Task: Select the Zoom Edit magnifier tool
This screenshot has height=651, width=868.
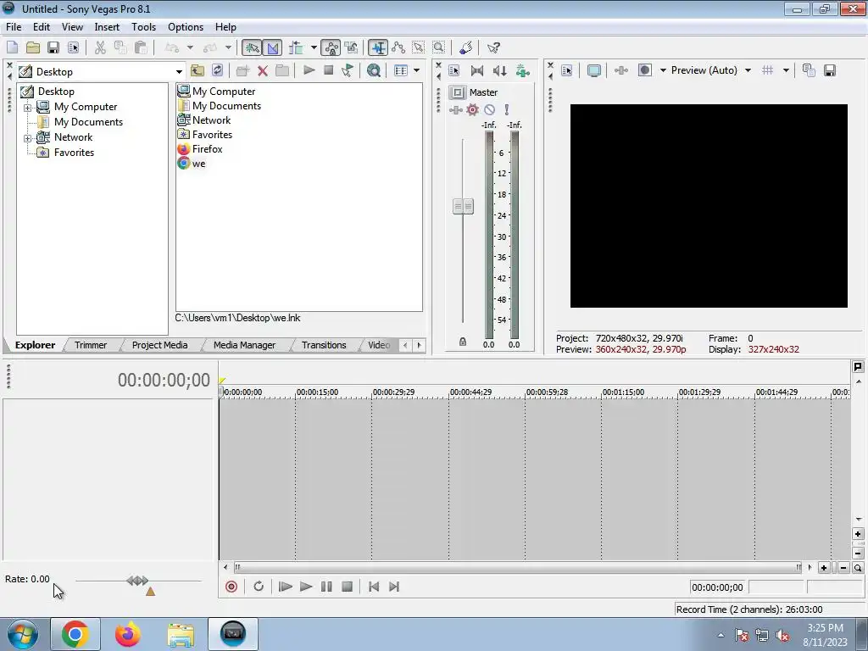Action: coord(438,47)
